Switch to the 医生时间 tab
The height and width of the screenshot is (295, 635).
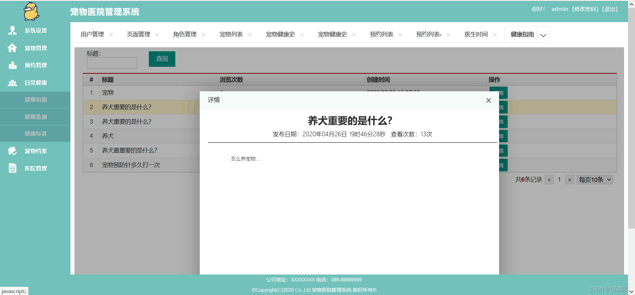(476, 34)
